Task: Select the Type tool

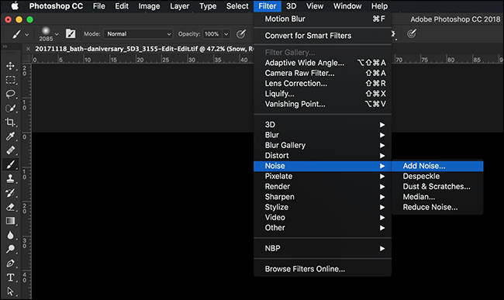Action: [x=10, y=278]
